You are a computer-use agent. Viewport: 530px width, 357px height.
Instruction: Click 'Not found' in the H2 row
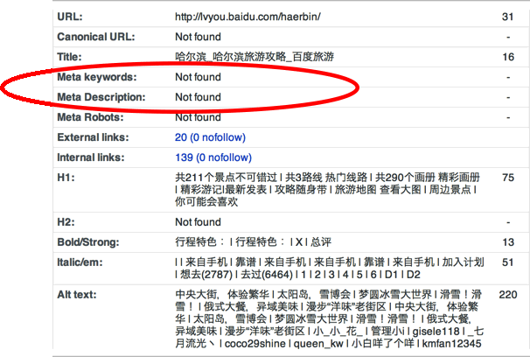click(198, 222)
